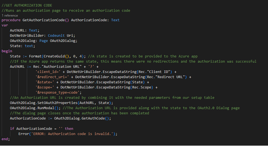
Task: Click the '&response_type=code' string literal
Action: [x=58, y=93]
